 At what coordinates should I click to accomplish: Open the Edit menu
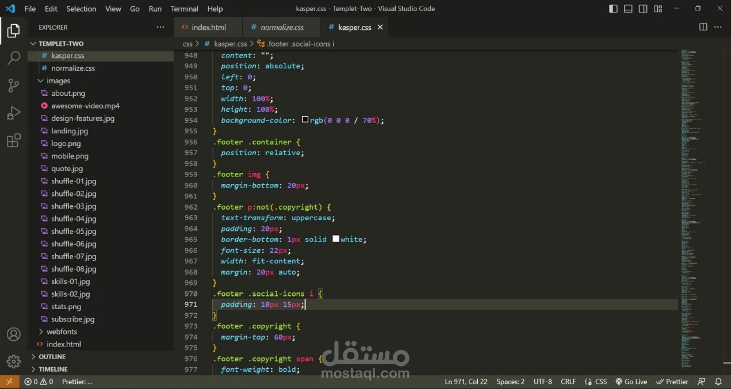[51, 9]
